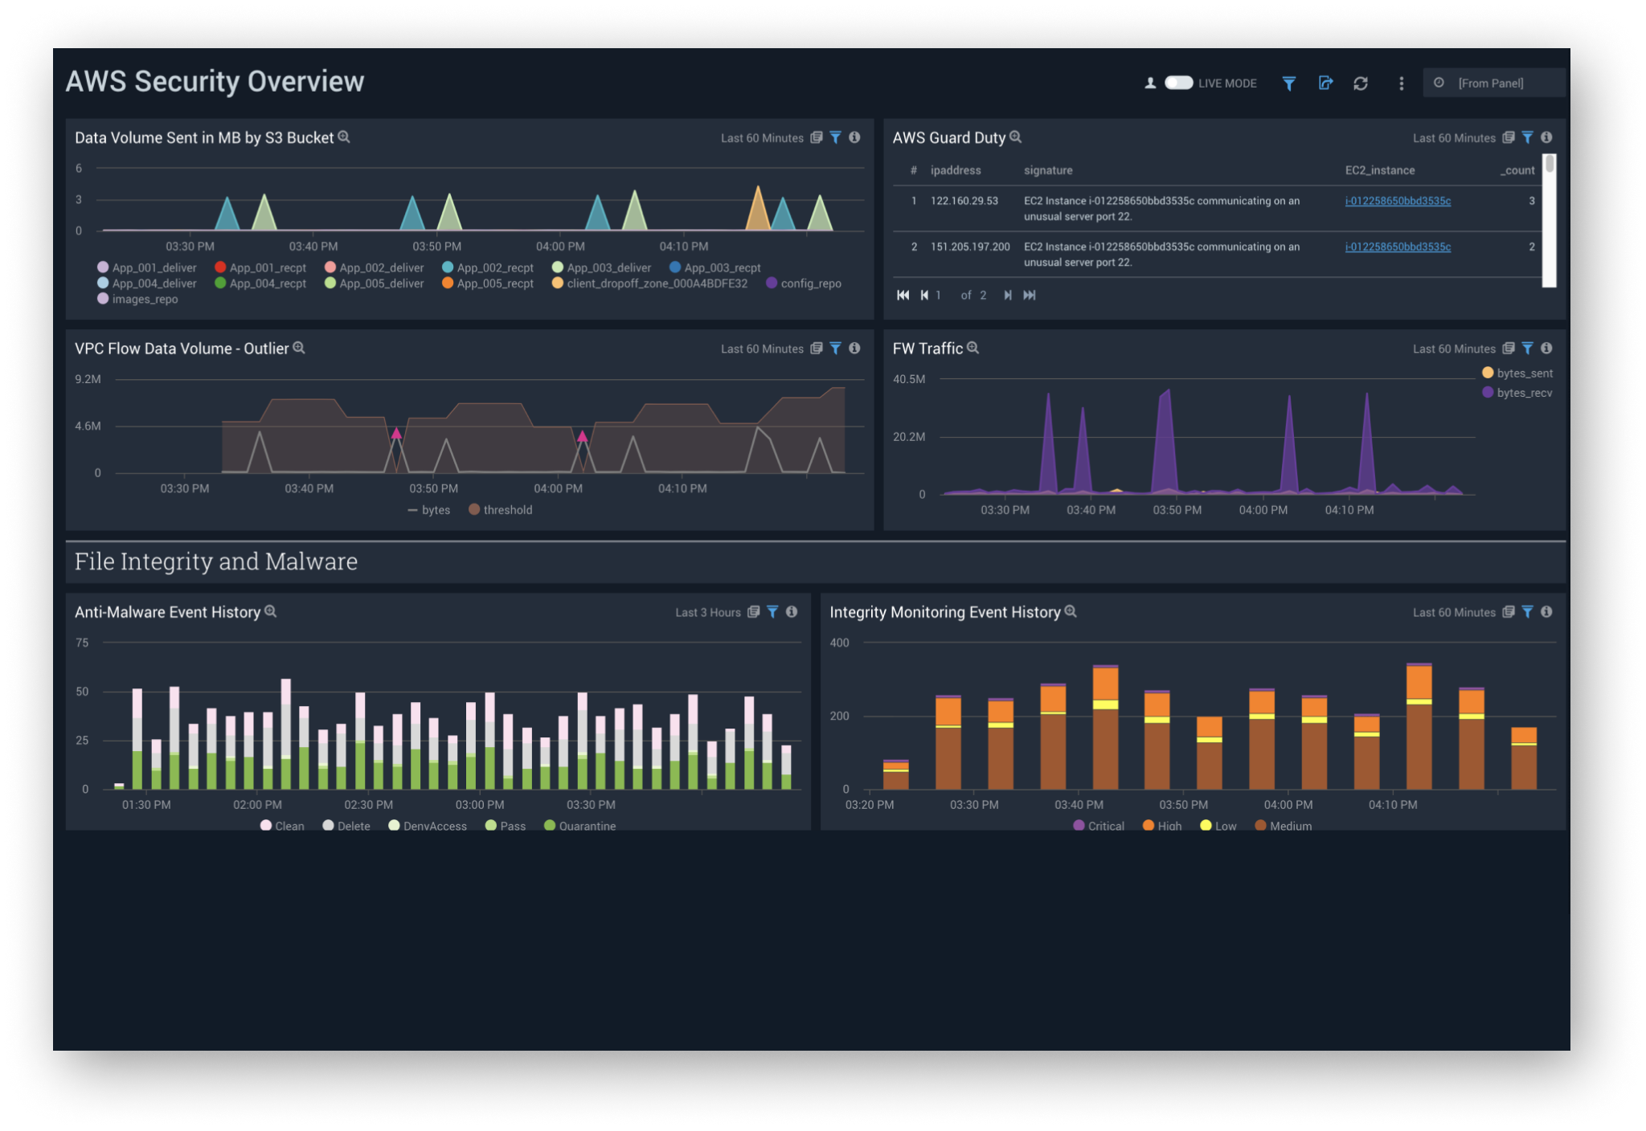Open logs icon on Data Volume S3 panel
This screenshot has width=1646, height=1131.
pyautogui.click(x=817, y=137)
